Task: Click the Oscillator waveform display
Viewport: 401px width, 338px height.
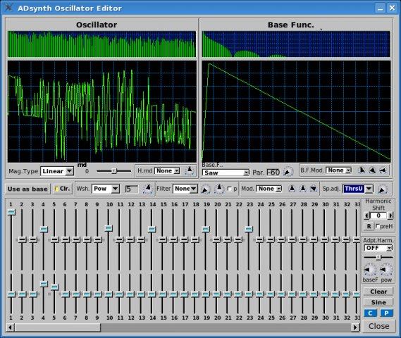Action: click(101, 111)
